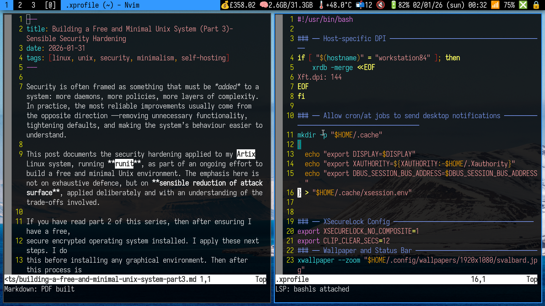Click the money bag balance icon
The width and height of the screenshot is (545, 306).
point(225,5)
